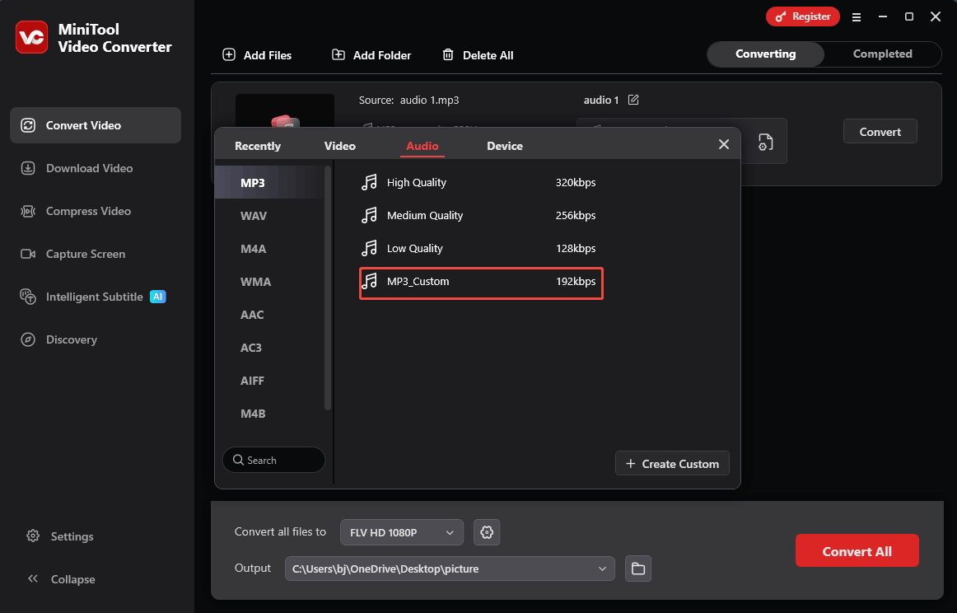Click the Source: audio 1.mp3 text
Screen dimensions: 957x613
tap(409, 100)
